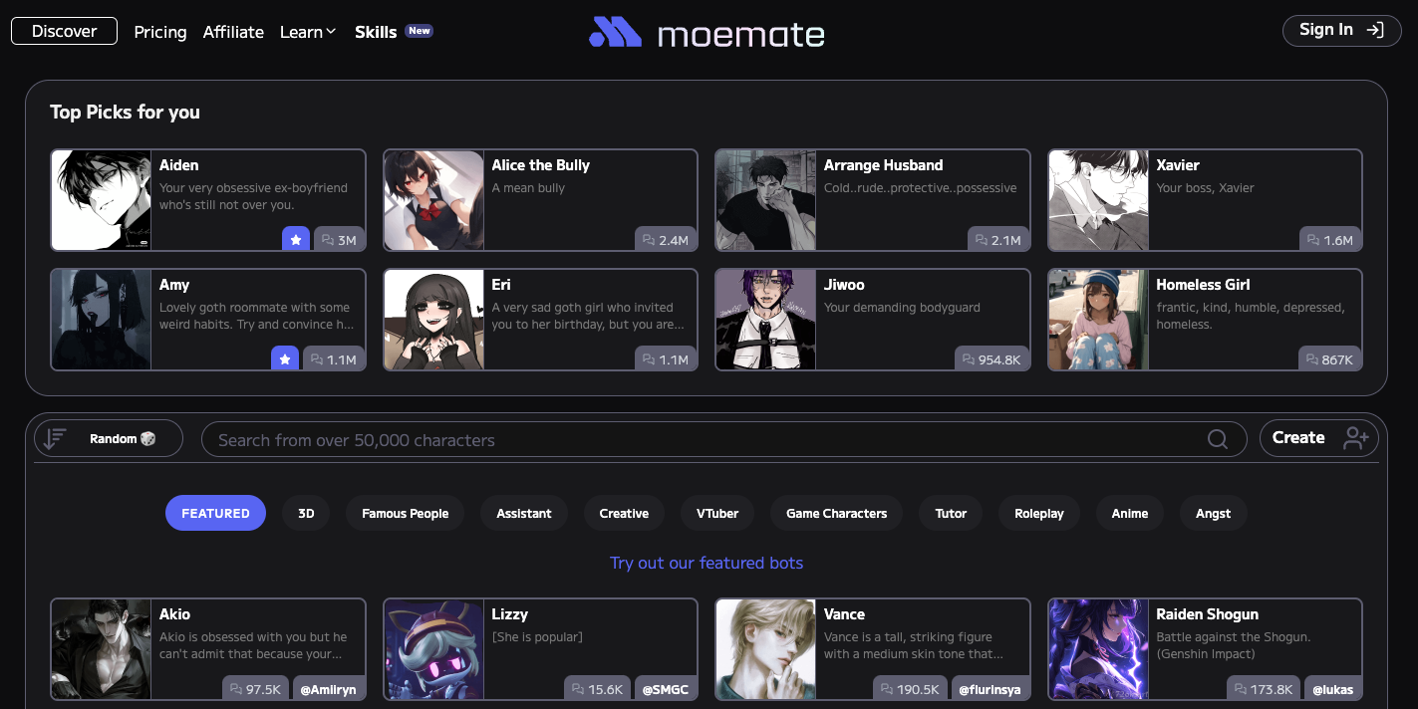Toggle the star badge on Aiden's card
This screenshot has width=1418, height=709.
[x=295, y=239]
